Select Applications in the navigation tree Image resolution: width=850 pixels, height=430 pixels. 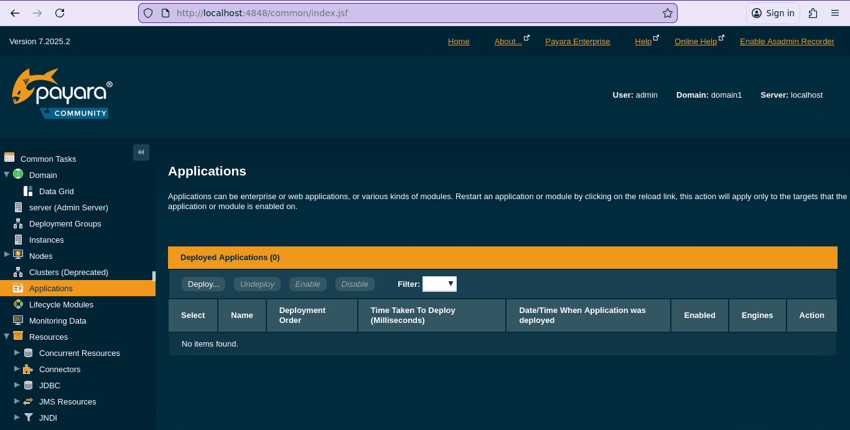[51, 288]
